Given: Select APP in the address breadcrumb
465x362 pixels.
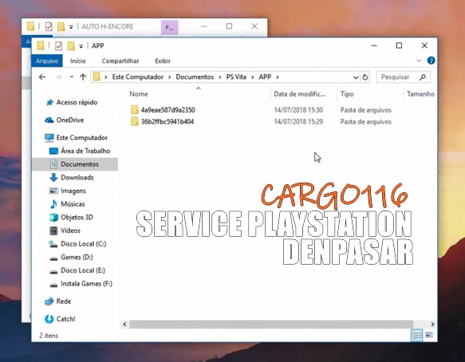Looking at the screenshot, I should click(x=265, y=77).
